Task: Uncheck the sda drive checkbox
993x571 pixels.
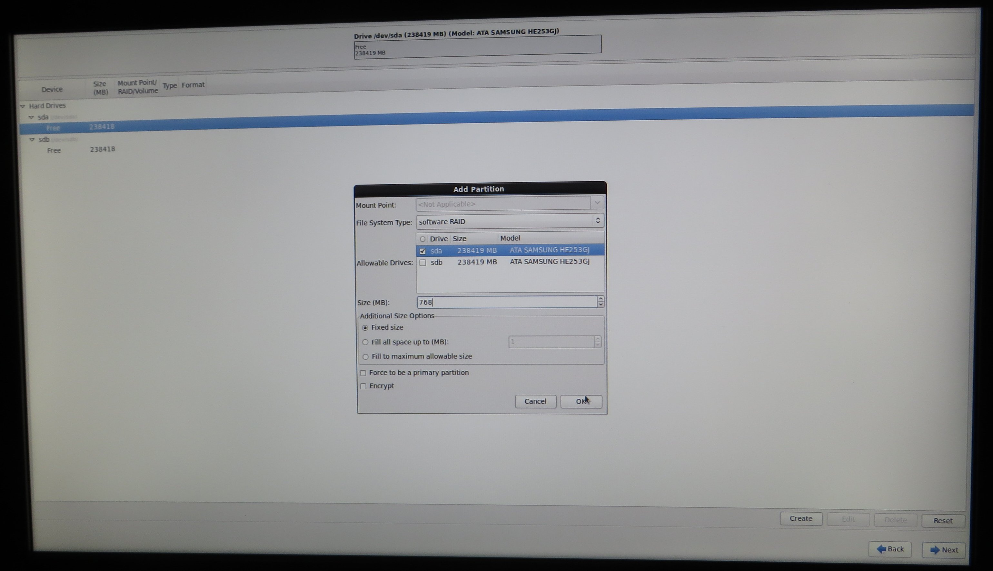Action: [x=422, y=251]
